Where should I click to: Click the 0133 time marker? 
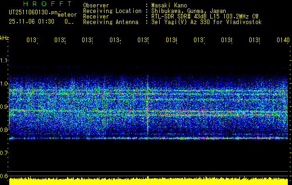88,40
